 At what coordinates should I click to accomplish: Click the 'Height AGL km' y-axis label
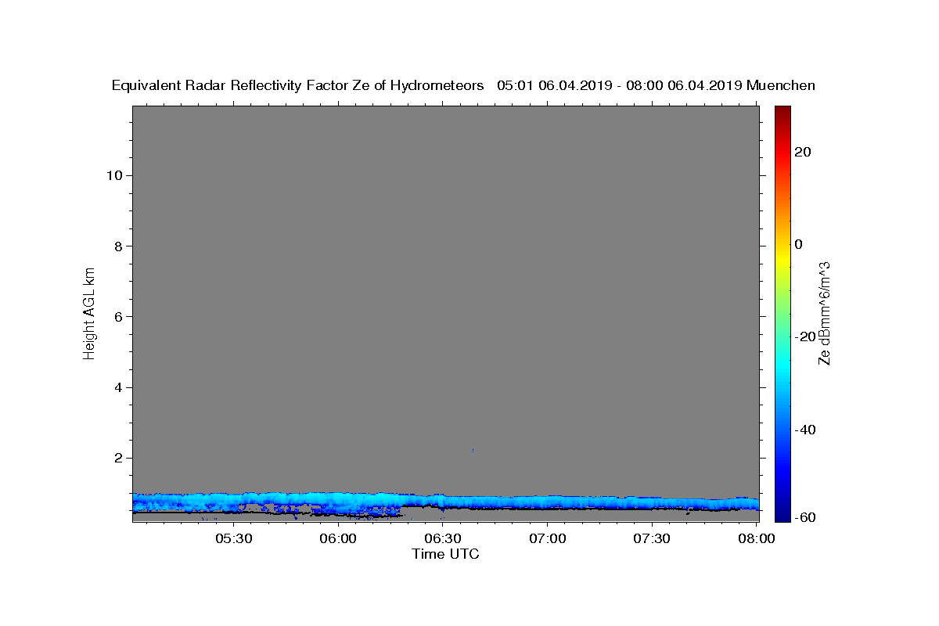coord(89,312)
